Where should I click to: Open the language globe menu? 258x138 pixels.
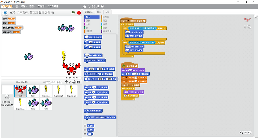pyautogui.click(x=17, y=6)
